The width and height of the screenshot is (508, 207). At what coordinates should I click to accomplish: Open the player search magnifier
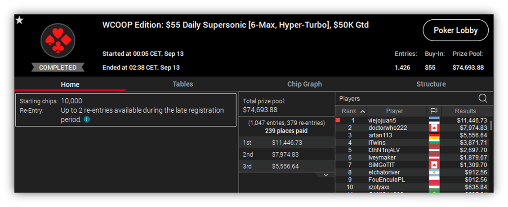483,99
